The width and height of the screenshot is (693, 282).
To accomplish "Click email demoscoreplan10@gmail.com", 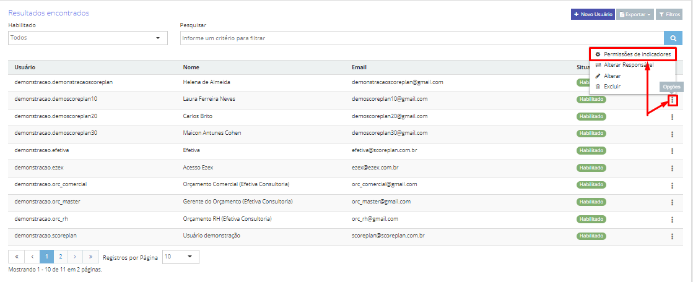I will click(390, 99).
